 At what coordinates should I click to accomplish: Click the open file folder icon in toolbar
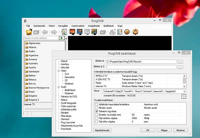click(29, 32)
